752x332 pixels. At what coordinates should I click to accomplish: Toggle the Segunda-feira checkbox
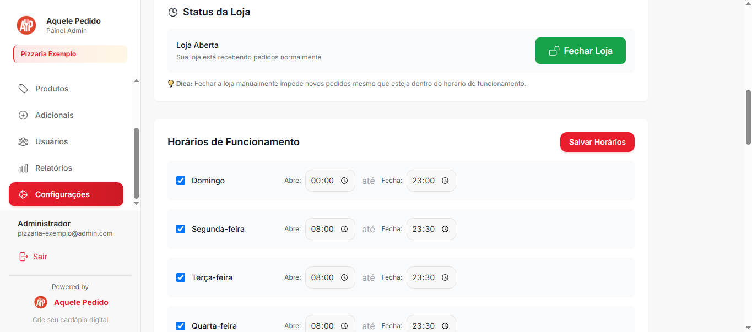181,229
